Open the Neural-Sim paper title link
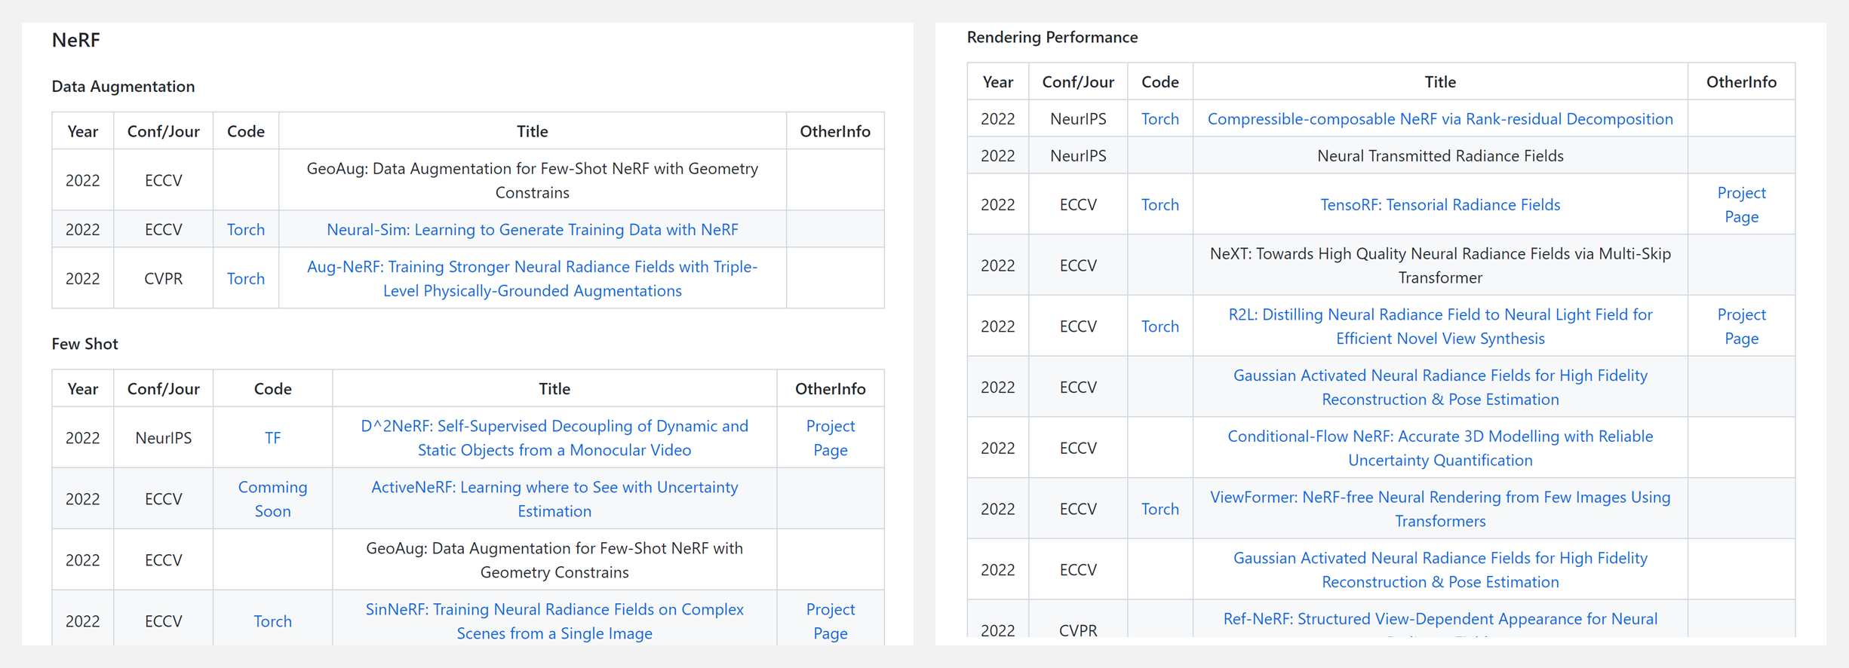Screen dimensions: 1849x668 coord(532,229)
